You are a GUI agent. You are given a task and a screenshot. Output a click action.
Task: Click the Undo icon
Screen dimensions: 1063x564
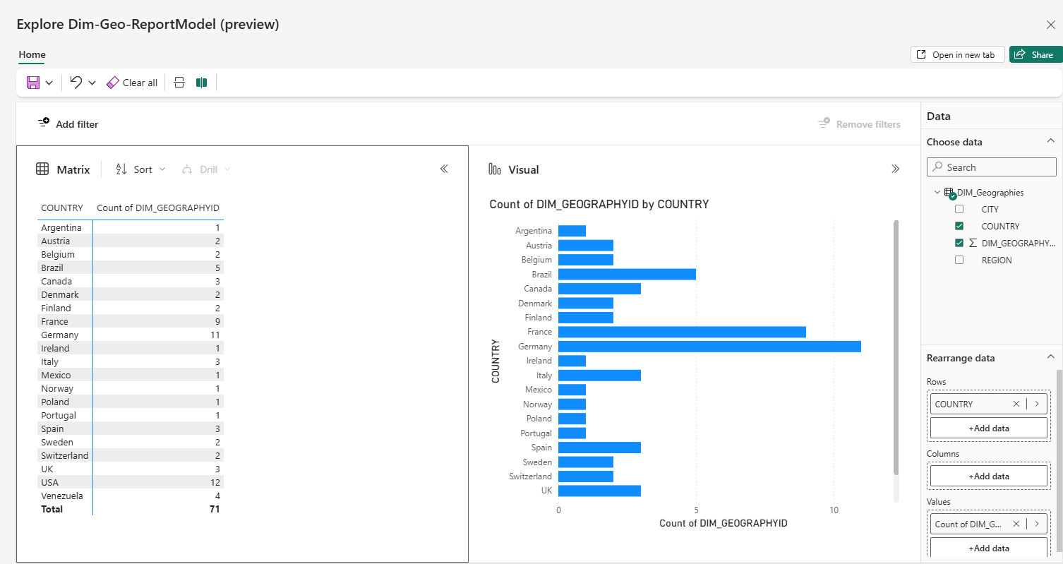point(75,82)
